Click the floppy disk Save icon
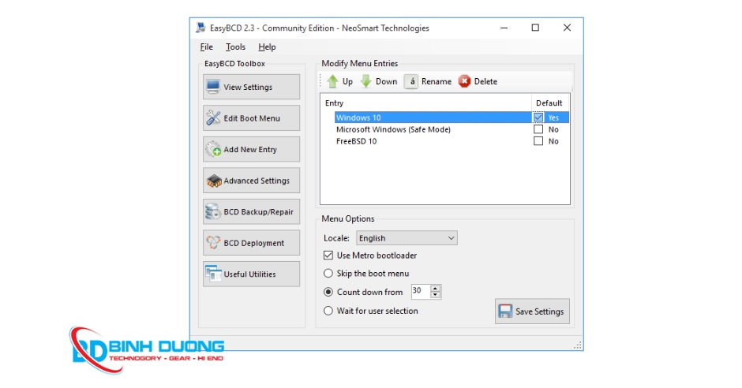The width and height of the screenshot is (742, 388). pos(505,311)
